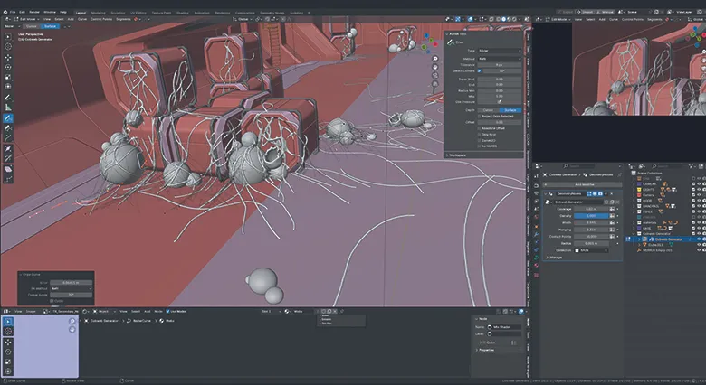Viewport: 706px width, 385px height.
Task: Click the node editor Select Box tool
Action: coord(8,321)
